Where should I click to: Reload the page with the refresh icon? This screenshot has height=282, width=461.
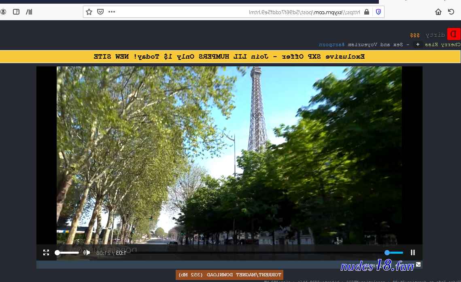click(x=451, y=12)
